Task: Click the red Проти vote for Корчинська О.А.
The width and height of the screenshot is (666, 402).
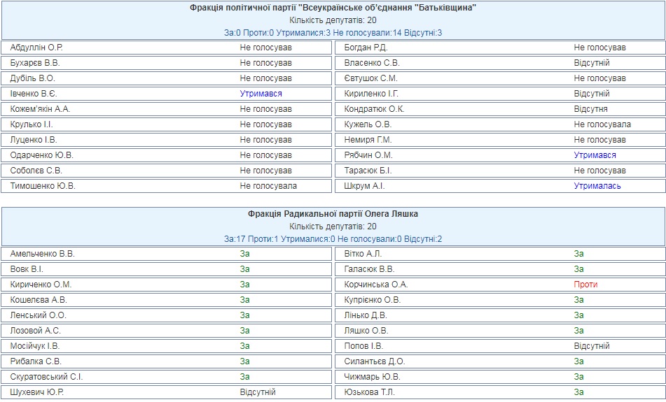Action: click(585, 285)
